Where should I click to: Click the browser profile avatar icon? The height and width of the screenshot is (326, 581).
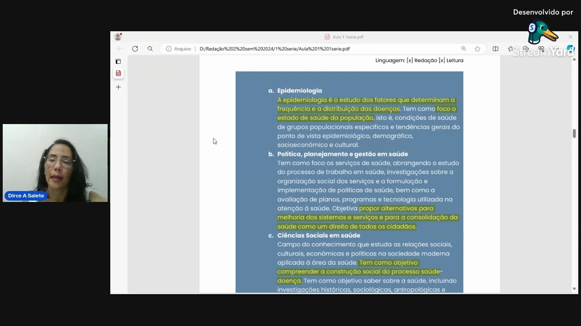tap(118, 37)
